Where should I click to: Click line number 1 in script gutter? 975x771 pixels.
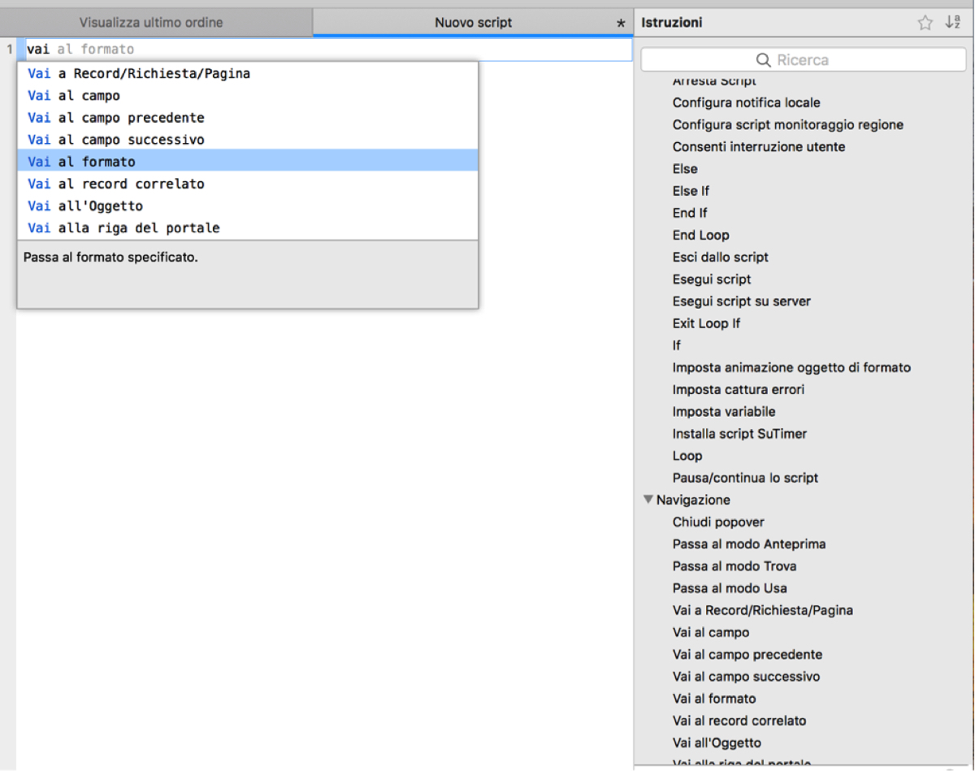click(10, 50)
